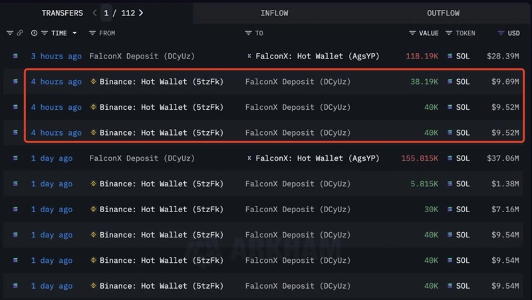Click the link icon in header row
The width and height of the screenshot is (532, 300).
coord(20,33)
